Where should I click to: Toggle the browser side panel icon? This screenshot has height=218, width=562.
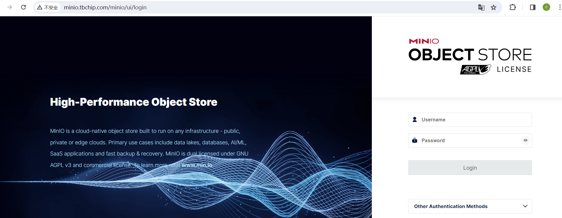[x=533, y=7]
